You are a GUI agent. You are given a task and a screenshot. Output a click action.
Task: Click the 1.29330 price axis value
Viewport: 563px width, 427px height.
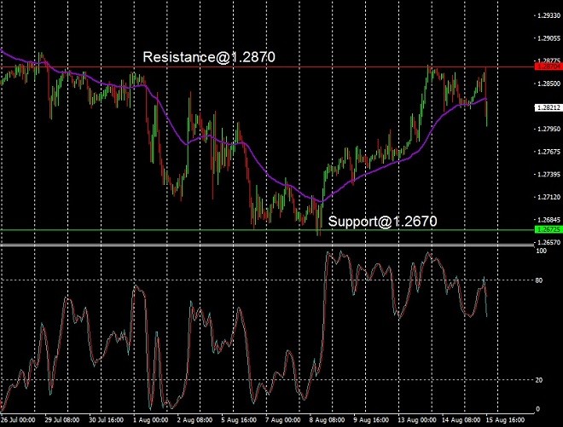point(548,15)
